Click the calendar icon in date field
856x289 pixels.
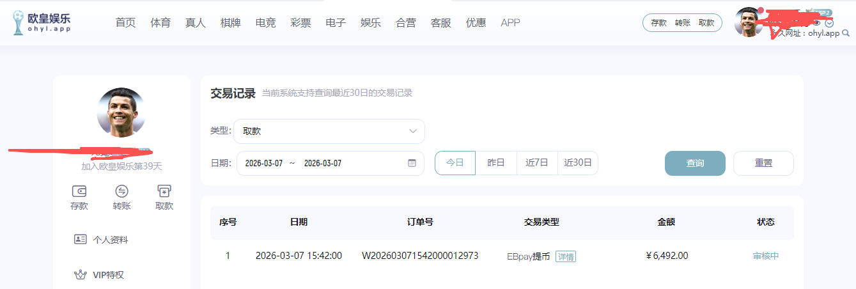point(412,163)
